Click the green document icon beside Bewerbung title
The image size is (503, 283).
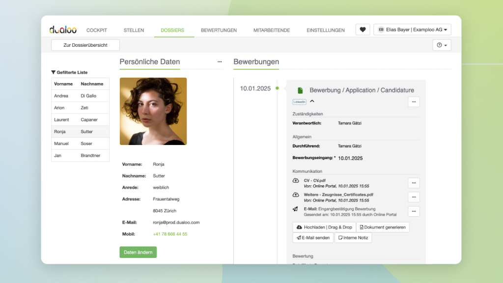coord(300,90)
